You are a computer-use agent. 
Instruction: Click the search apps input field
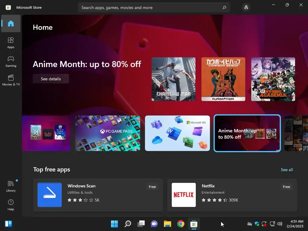[x=154, y=8]
